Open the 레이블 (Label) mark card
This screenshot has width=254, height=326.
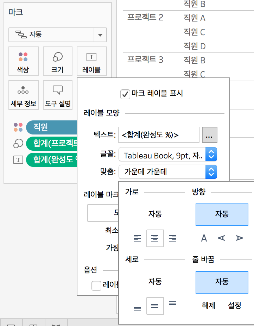[x=91, y=61]
